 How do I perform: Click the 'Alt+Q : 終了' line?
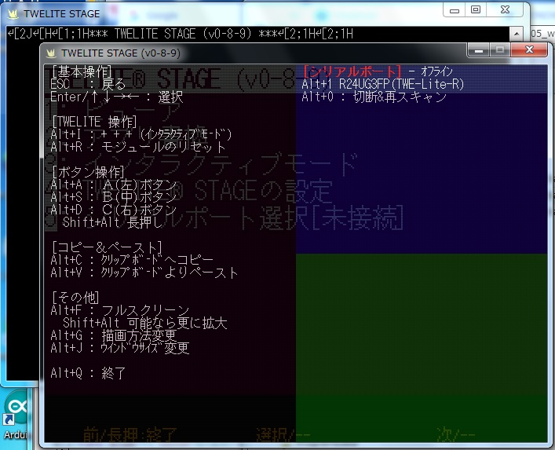(x=88, y=373)
